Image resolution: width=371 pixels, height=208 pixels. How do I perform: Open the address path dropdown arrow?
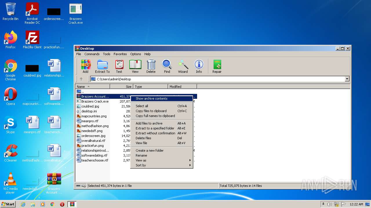tap(347, 79)
